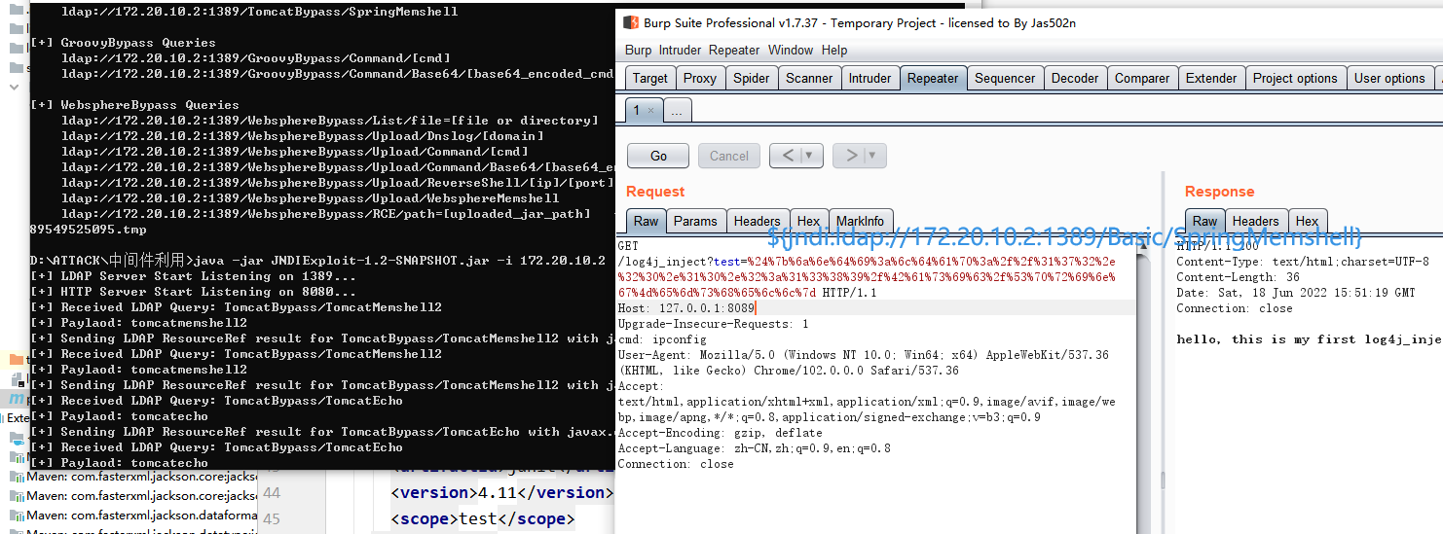1443x534 pixels.
Task: Open the Hex tab under Request
Action: 808,221
